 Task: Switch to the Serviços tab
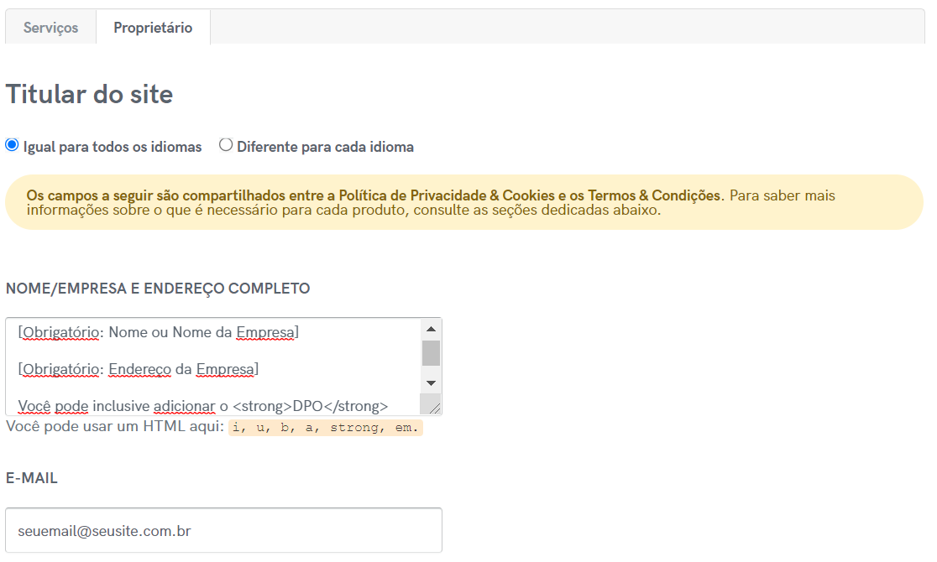(x=51, y=28)
